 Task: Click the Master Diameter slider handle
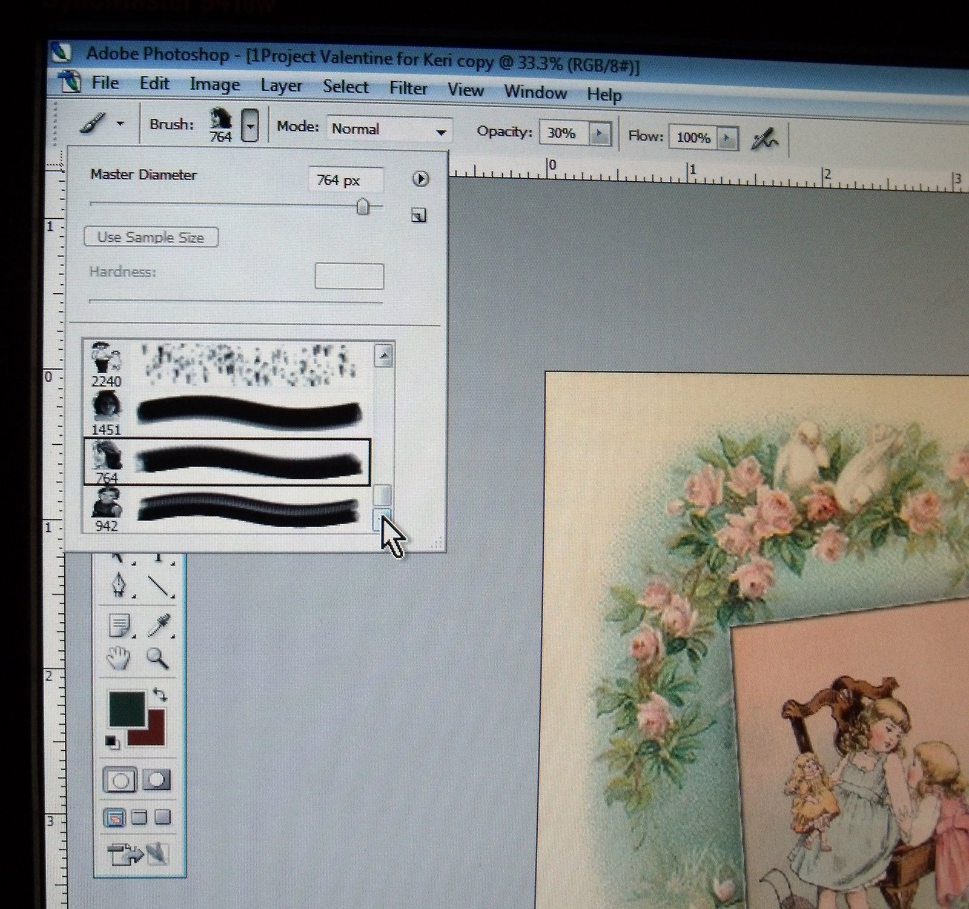pyautogui.click(x=363, y=206)
